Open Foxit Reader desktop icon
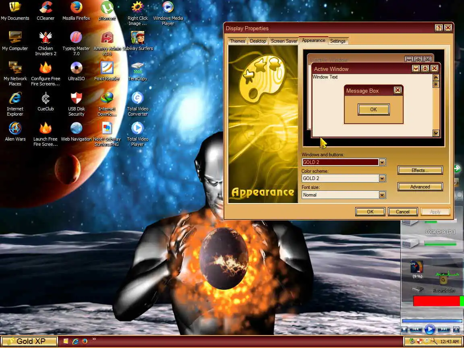Screen dimensions: 464x348 [107, 71]
